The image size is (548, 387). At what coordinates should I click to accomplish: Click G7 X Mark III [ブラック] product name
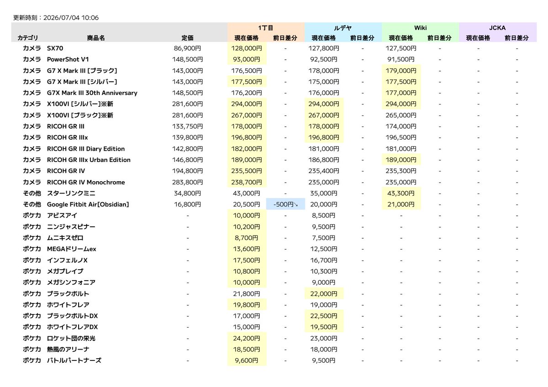pyautogui.click(x=82, y=71)
